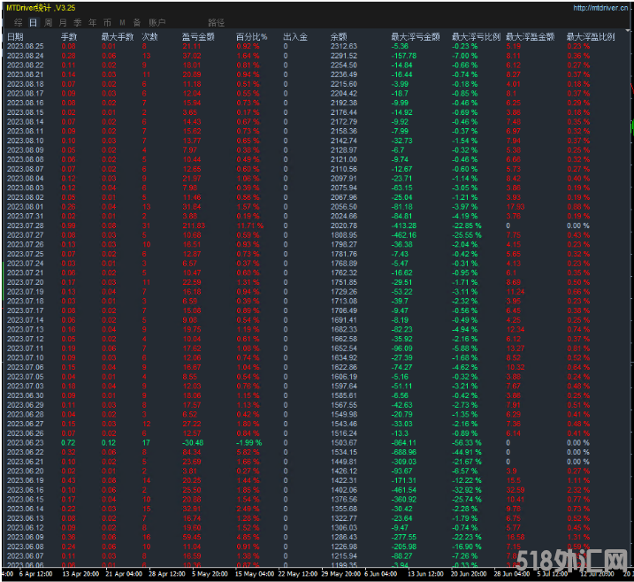
Task: Open the 币 currency tab
Action: pyautogui.click(x=107, y=21)
